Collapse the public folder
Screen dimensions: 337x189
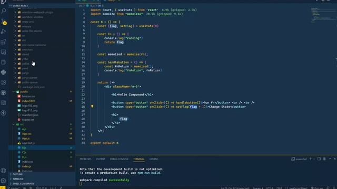[42, 91]
